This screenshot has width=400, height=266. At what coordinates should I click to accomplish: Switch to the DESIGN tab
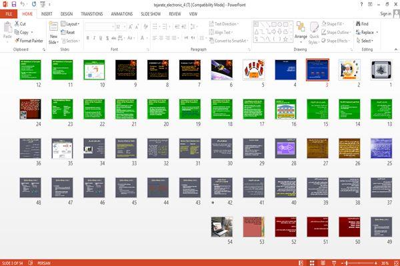[x=67, y=14]
